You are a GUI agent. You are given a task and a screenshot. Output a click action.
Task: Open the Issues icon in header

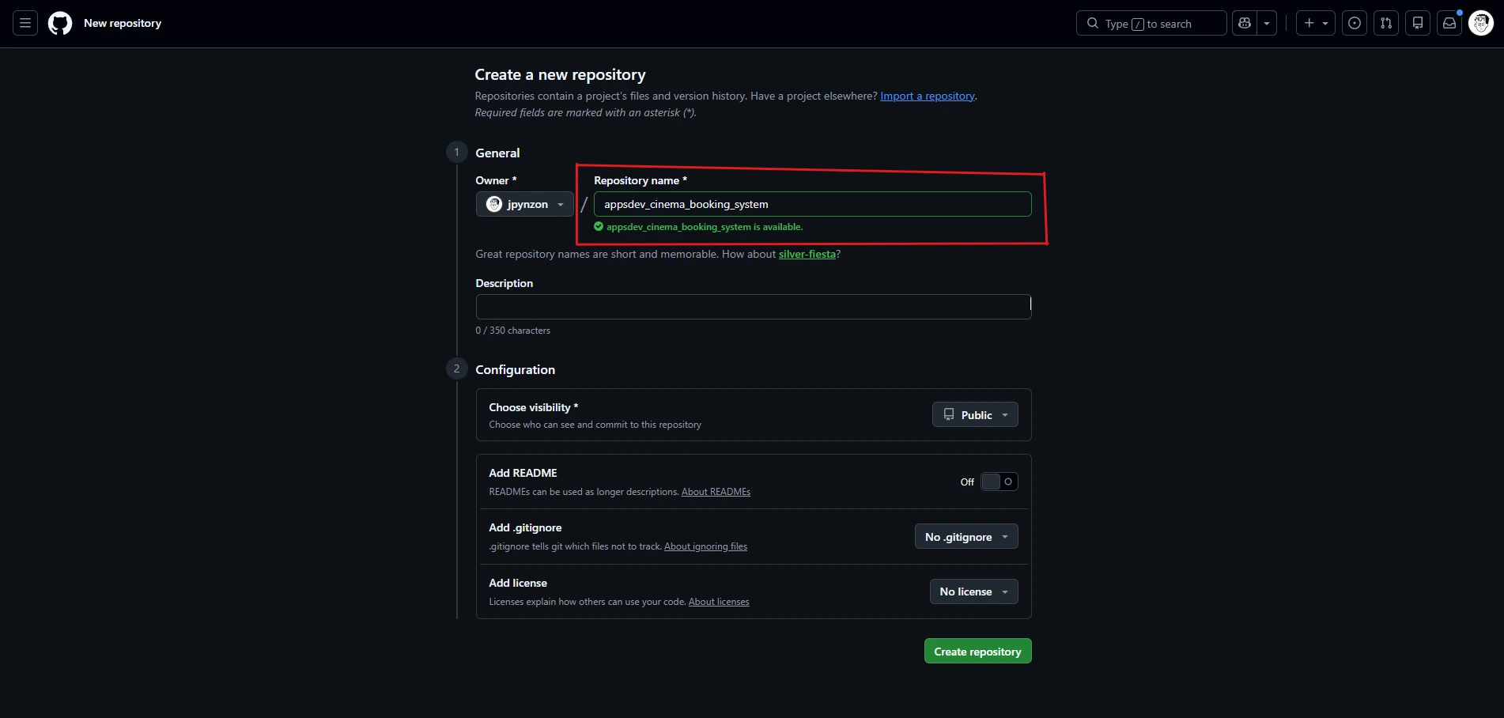pyautogui.click(x=1355, y=24)
